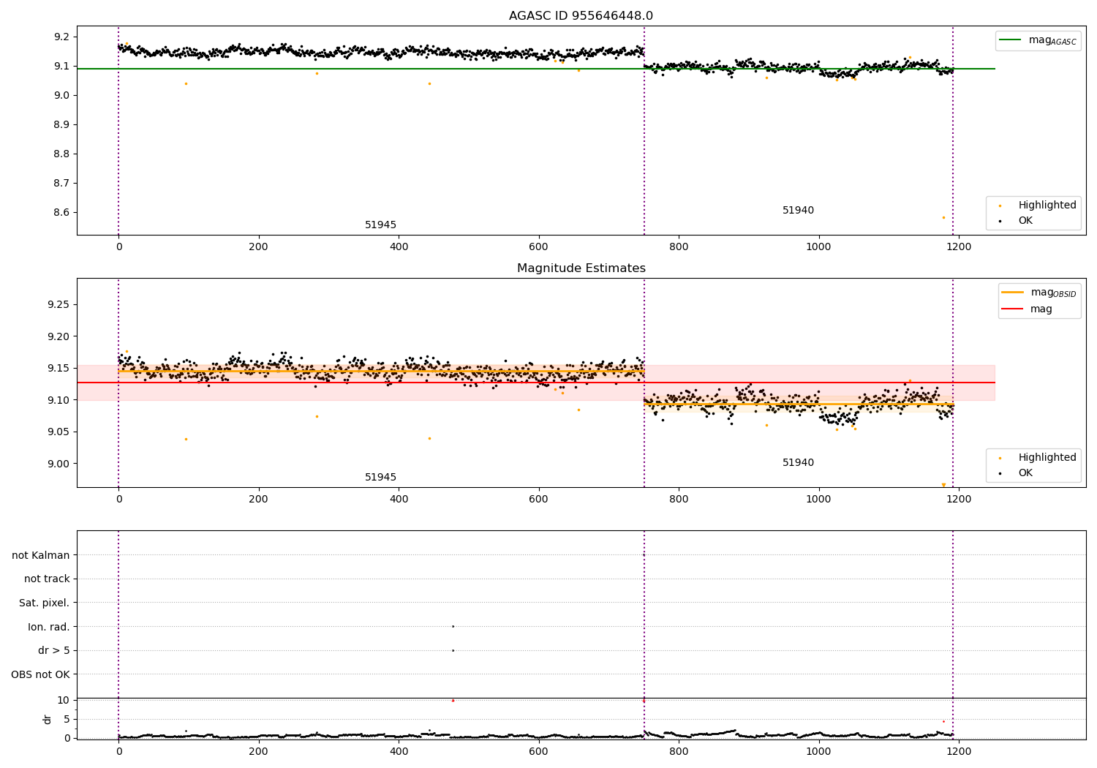Click the 1000 x-tick under Magnitude Estimates plot
The image size is (1097, 768).
(819, 500)
